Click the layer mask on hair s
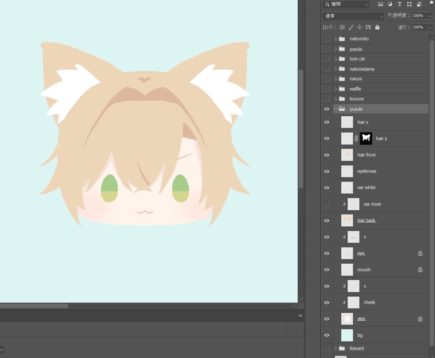This screenshot has height=358, width=435. point(365,138)
